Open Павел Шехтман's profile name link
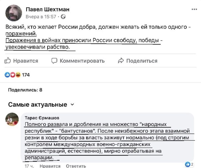The height and width of the screenshot is (168, 201). [x=47, y=9]
